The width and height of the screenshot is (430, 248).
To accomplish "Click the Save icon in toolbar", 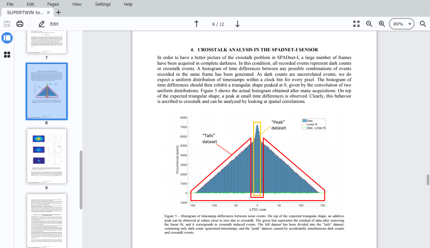I will pos(7,24).
